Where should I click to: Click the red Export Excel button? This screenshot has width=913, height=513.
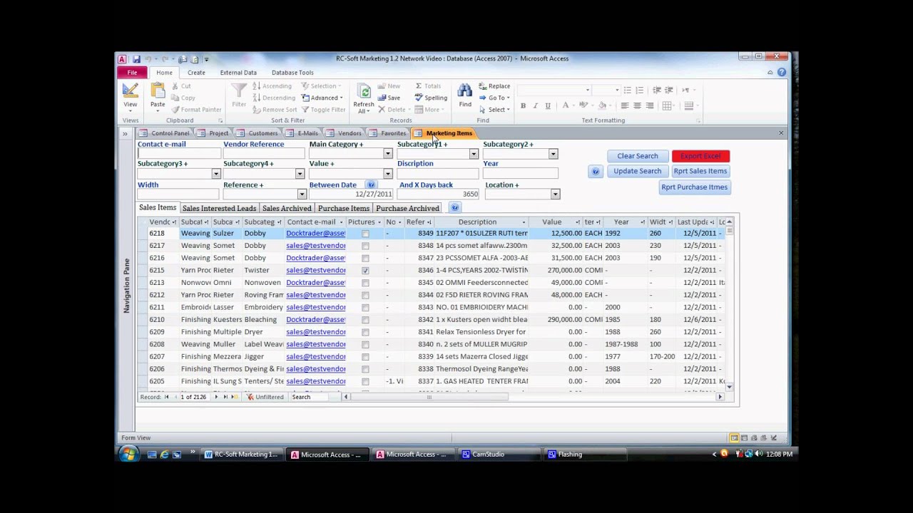tap(700, 156)
